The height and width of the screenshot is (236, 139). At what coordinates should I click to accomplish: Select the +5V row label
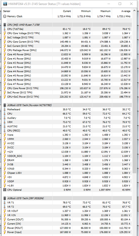(10, 177)
